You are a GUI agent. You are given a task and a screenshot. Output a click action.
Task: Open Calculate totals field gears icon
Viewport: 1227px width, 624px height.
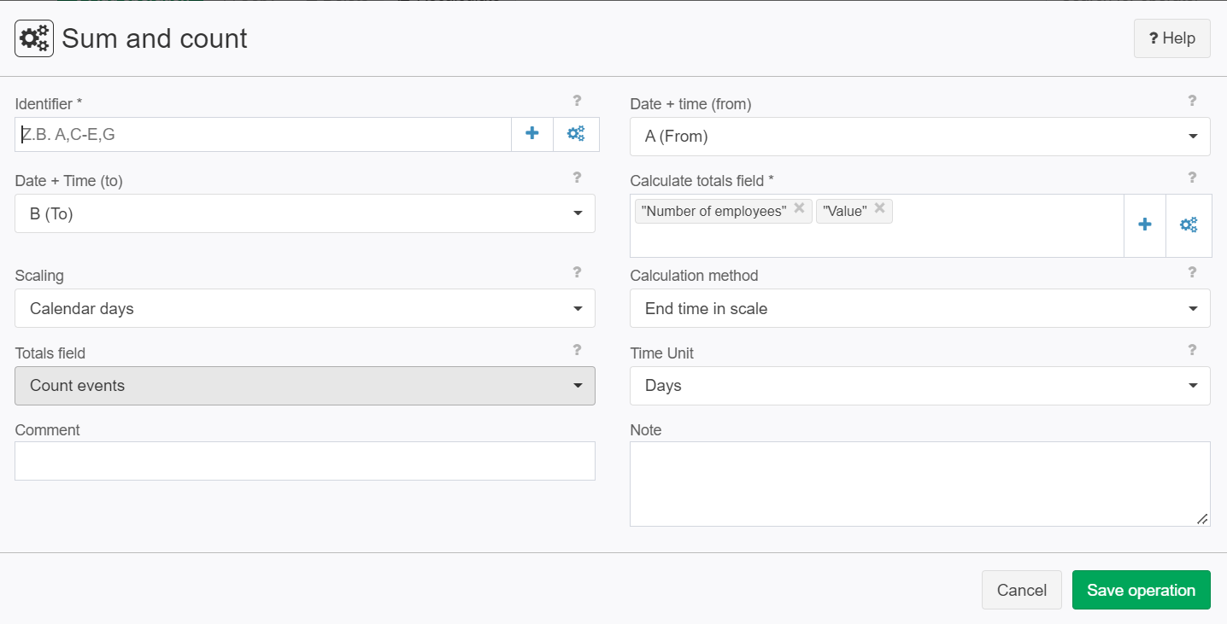click(x=1189, y=225)
